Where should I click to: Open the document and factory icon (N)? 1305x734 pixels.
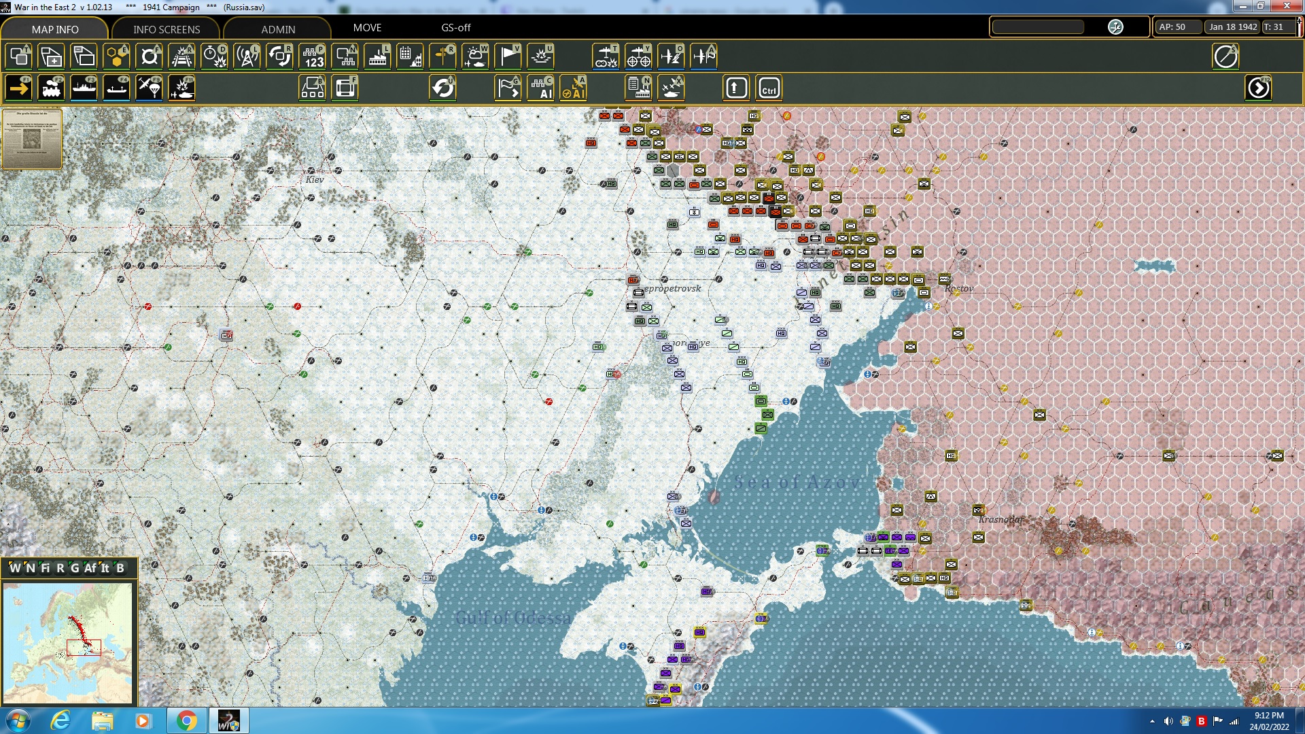coord(638,88)
